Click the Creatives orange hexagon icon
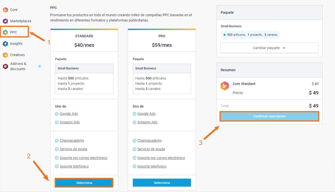Viewport: 335px width, 192px height. 5,55
